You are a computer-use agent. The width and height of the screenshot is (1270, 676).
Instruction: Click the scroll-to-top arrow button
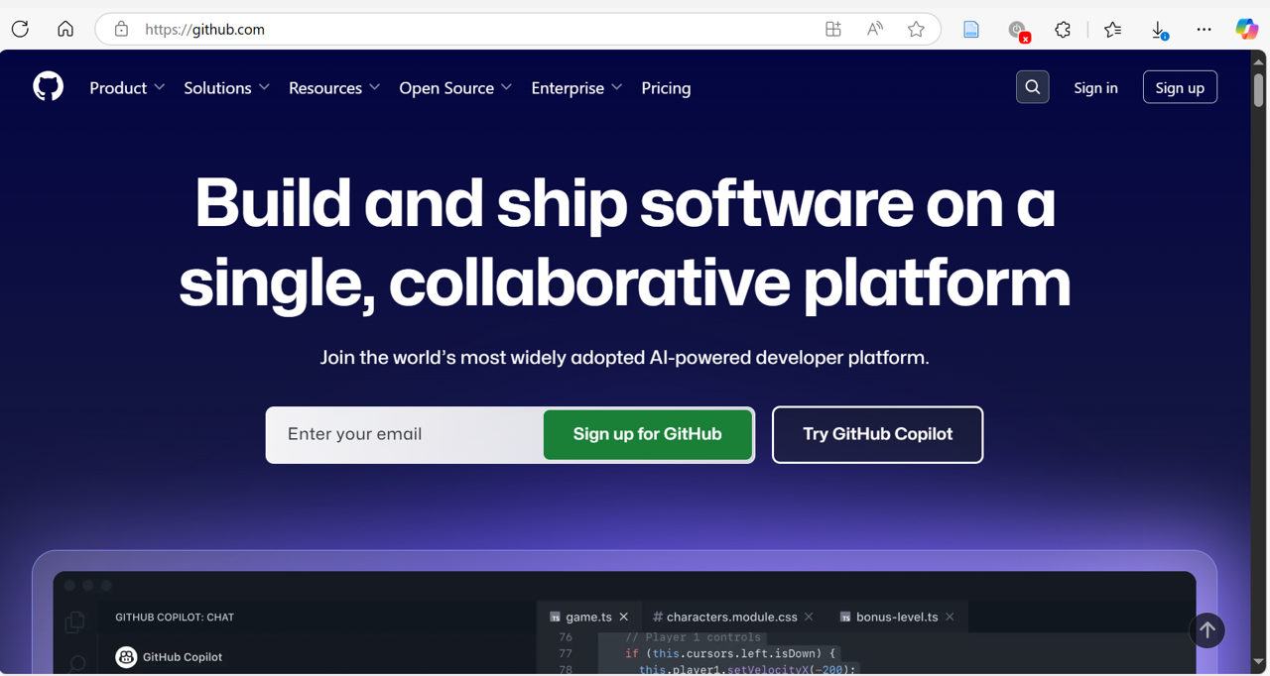pos(1206,630)
